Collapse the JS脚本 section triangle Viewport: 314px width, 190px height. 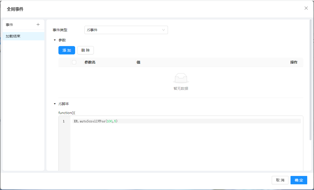click(55, 104)
